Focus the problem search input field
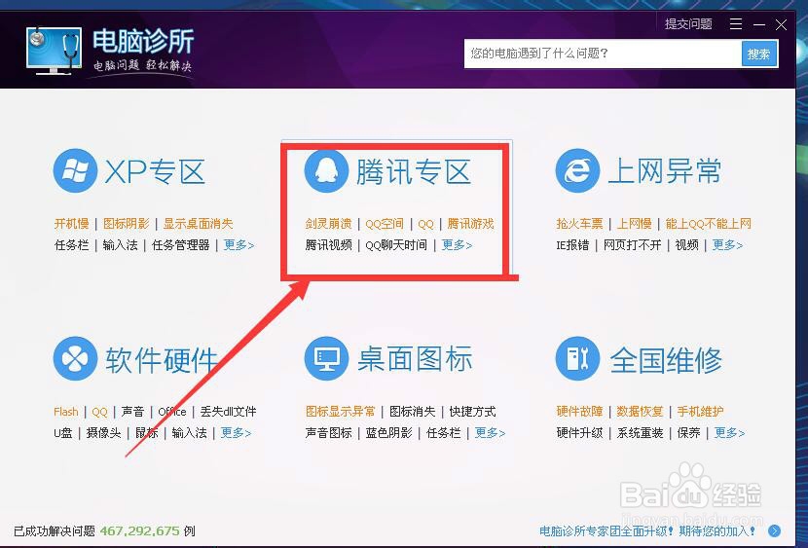 603,54
